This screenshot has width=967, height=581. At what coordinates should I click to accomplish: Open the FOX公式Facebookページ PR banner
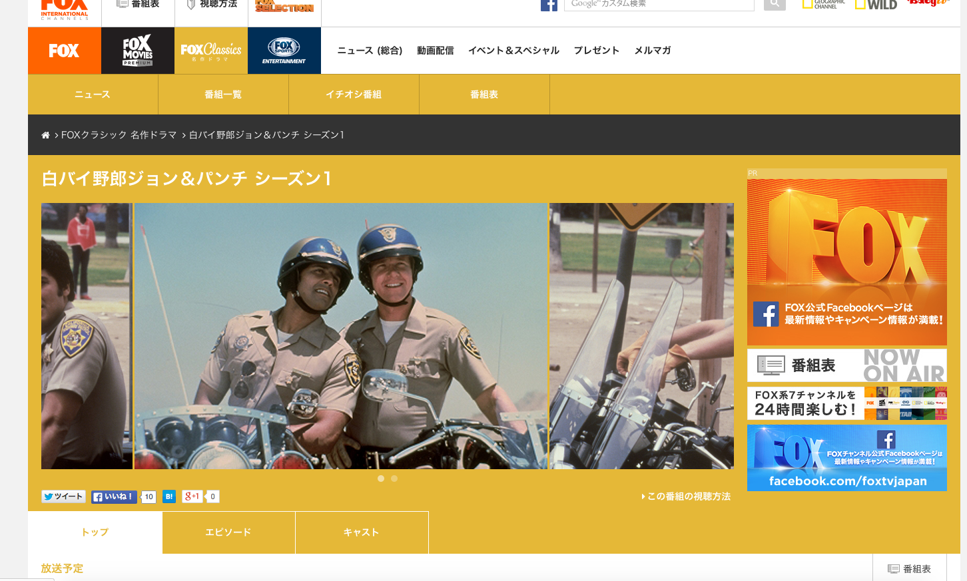pyautogui.click(x=847, y=262)
